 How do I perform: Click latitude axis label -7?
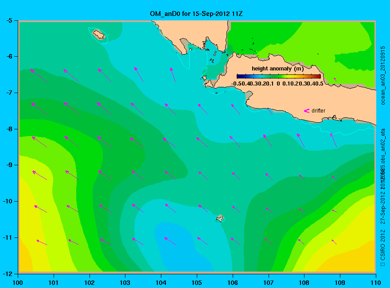click(9, 93)
